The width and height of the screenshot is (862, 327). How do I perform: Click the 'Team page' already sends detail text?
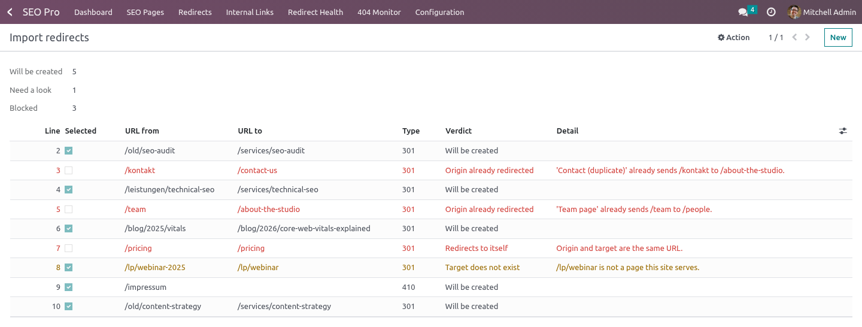[x=634, y=210]
